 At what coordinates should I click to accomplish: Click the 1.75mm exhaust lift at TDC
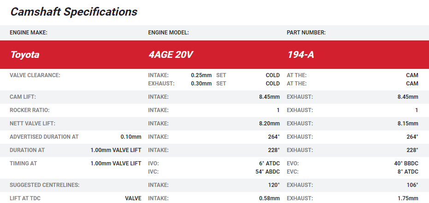pyautogui.click(x=408, y=198)
